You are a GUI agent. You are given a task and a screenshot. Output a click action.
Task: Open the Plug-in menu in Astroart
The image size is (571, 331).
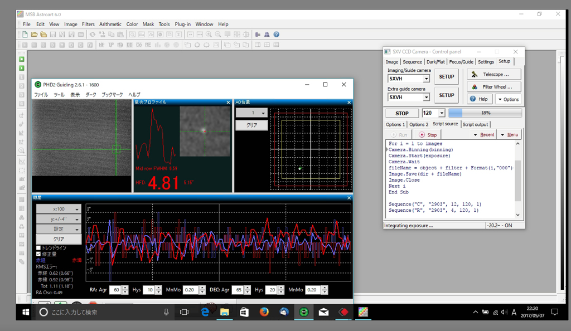183,25
